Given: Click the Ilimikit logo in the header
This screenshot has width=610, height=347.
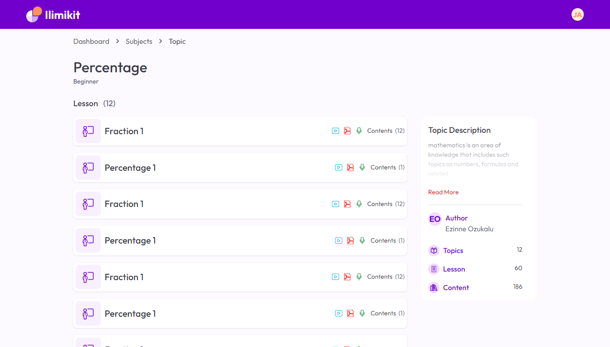Looking at the screenshot, I should point(53,14).
